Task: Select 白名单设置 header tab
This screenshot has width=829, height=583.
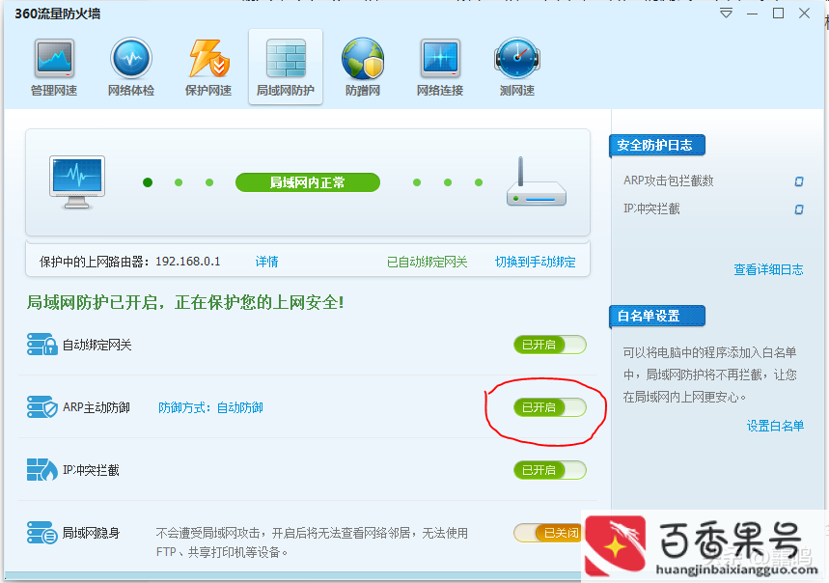Action: [x=657, y=316]
